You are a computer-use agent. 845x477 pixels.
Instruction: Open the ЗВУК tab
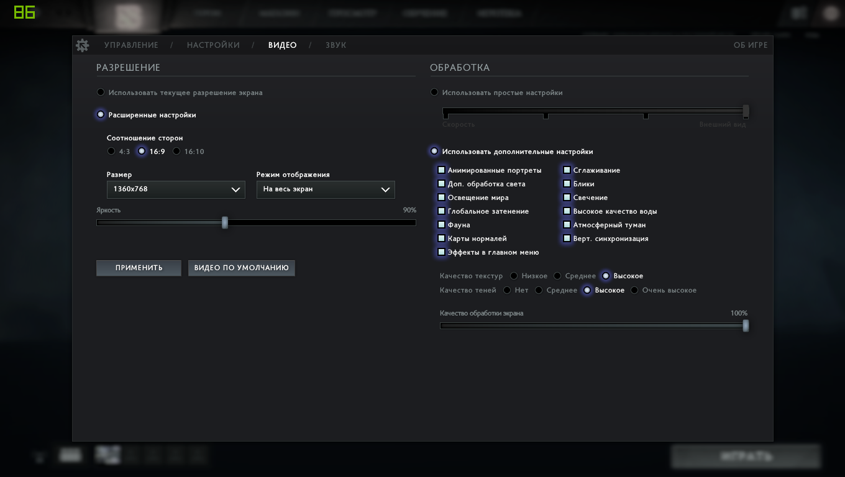tap(336, 45)
